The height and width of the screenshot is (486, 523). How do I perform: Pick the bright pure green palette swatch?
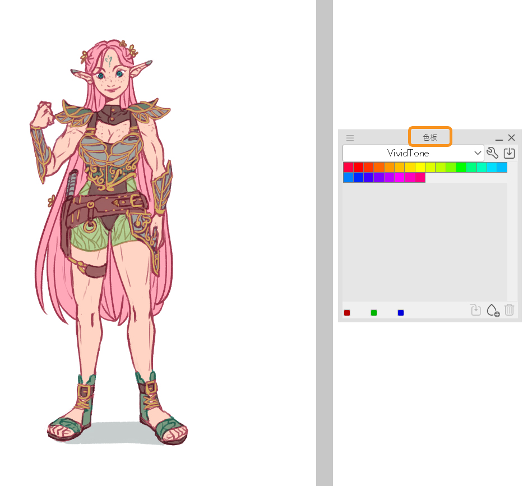pyautogui.click(x=461, y=168)
